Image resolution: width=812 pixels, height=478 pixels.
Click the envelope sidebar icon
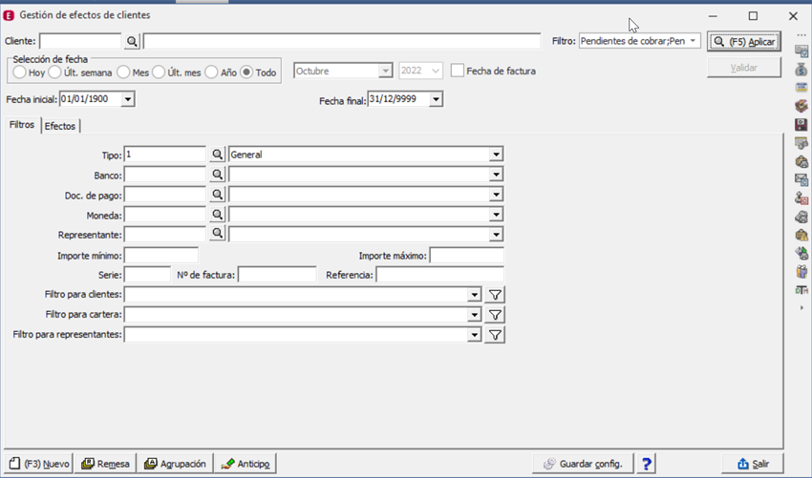pyautogui.click(x=801, y=179)
